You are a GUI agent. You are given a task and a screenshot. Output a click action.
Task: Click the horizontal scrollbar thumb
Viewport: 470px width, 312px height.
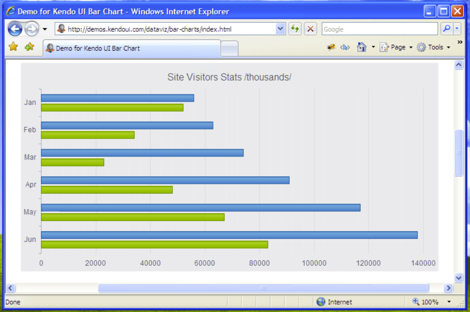263,288
